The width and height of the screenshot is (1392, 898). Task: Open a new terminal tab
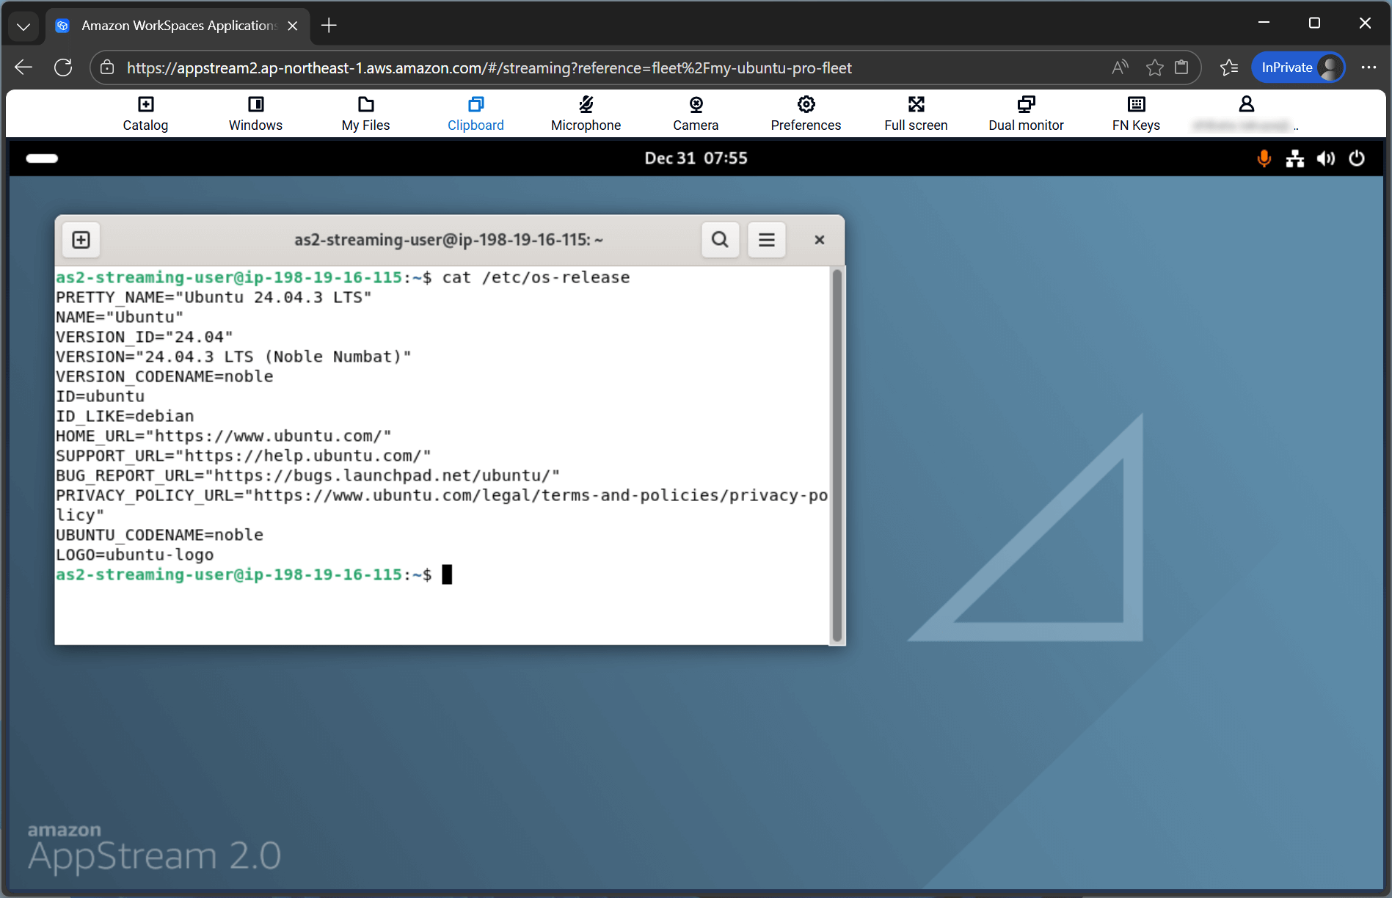click(x=81, y=239)
